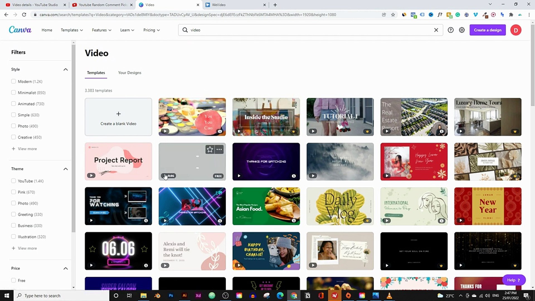Collapse the Style filter section
Screen dimensions: 535x301
click(x=65, y=69)
